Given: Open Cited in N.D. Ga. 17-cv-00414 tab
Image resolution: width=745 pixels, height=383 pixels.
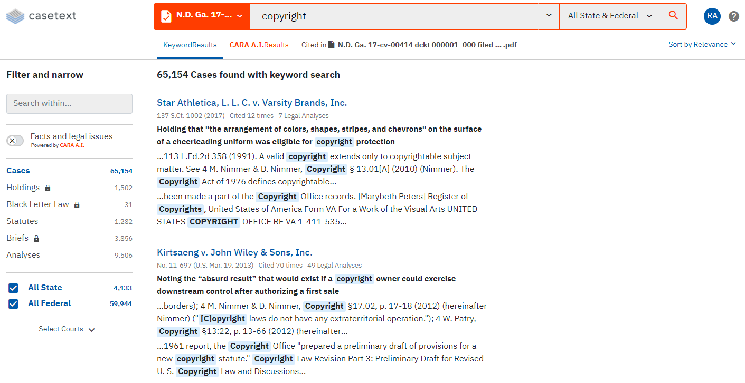Looking at the screenshot, I should click(409, 45).
